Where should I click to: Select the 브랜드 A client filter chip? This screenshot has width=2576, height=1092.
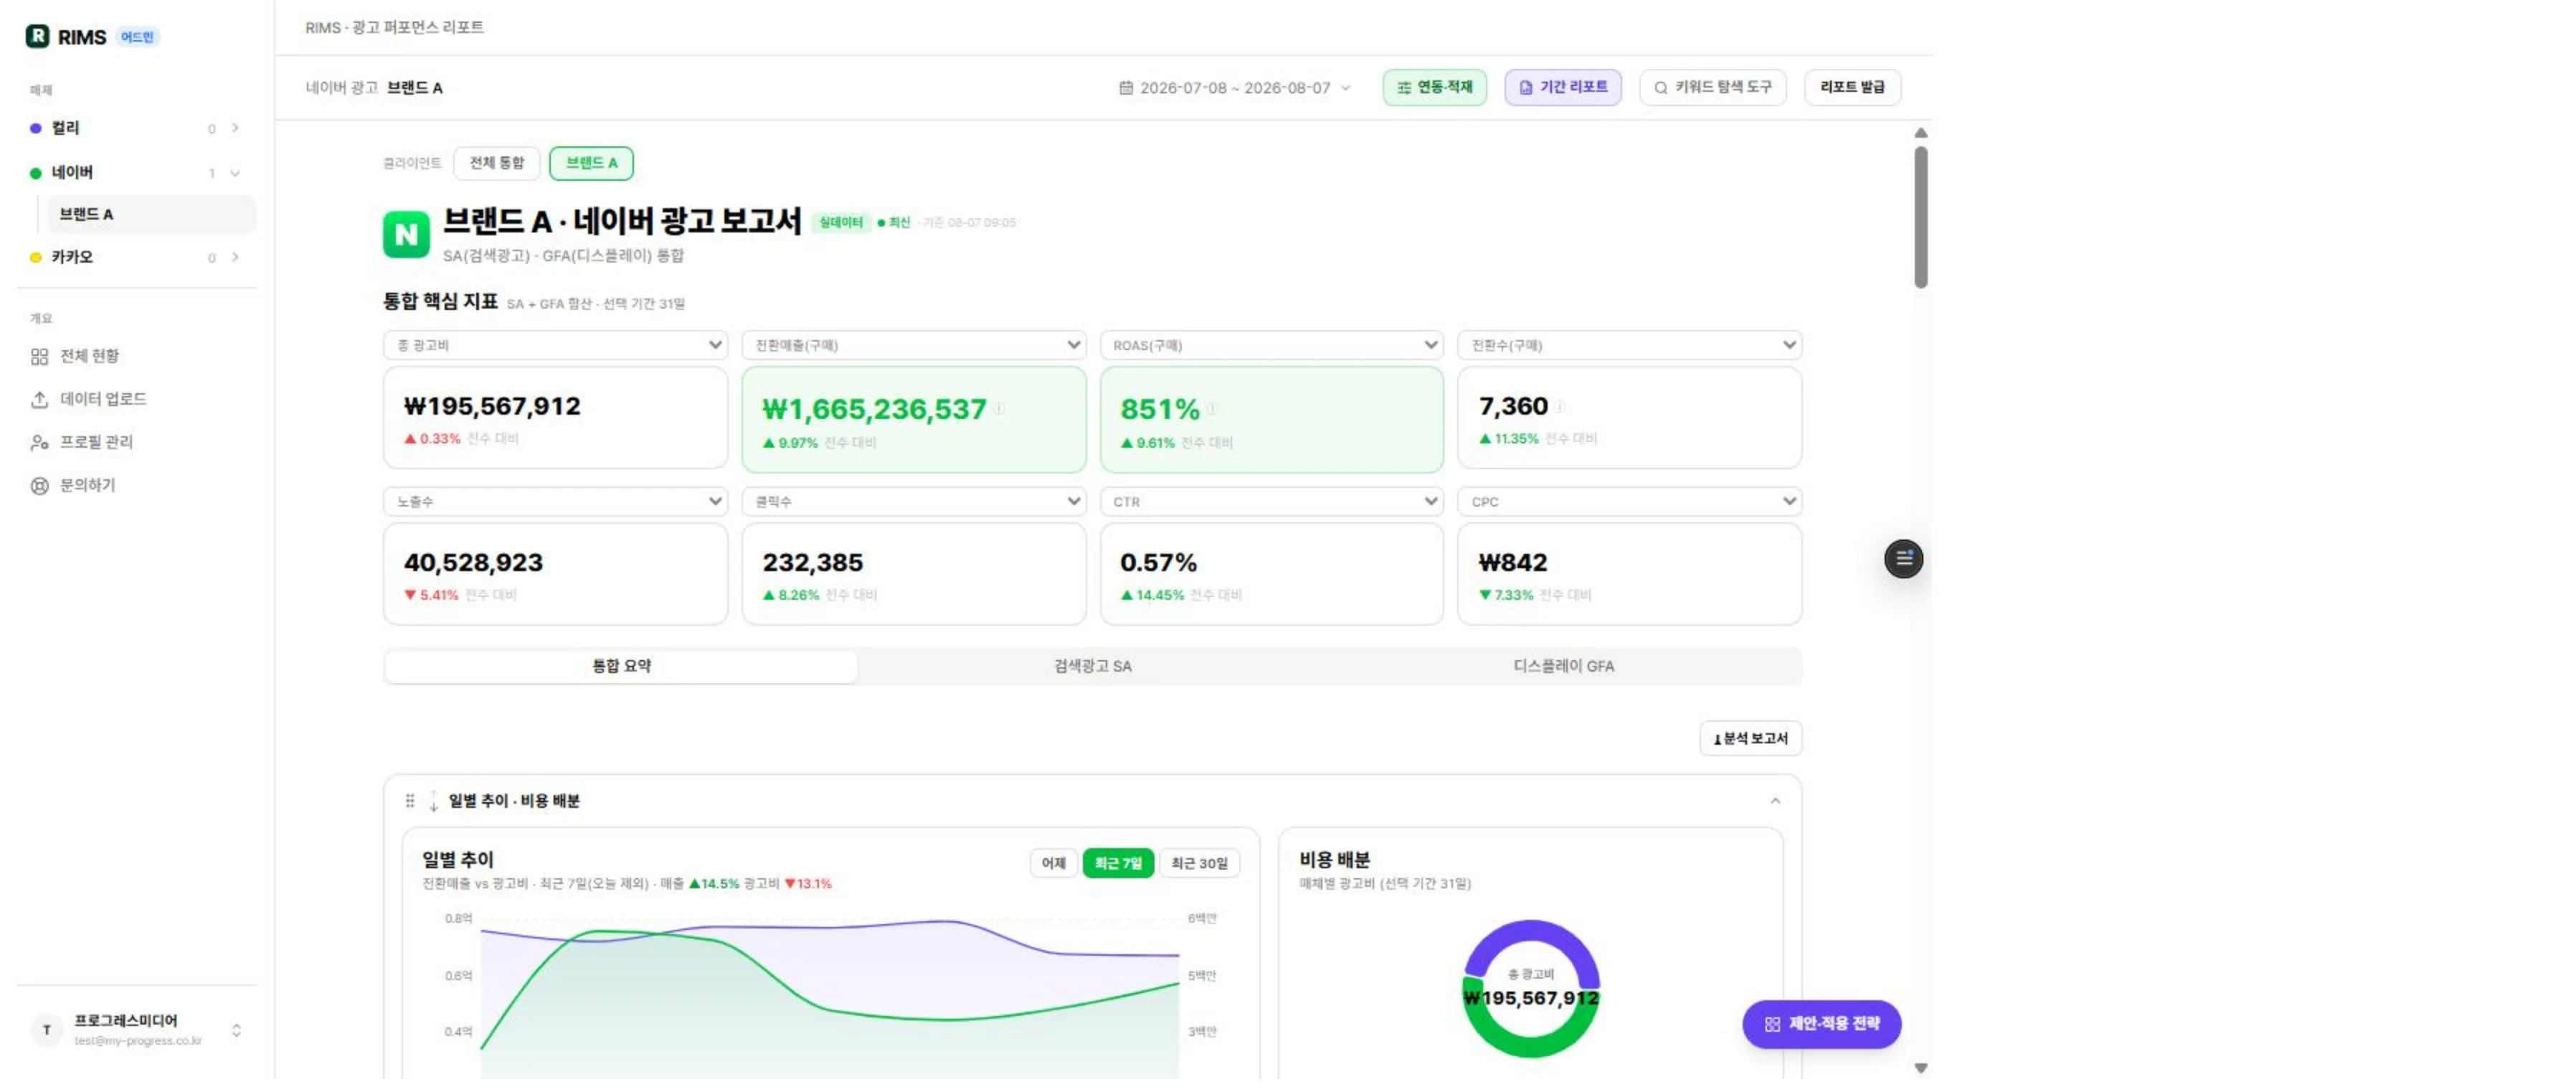click(591, 163)
